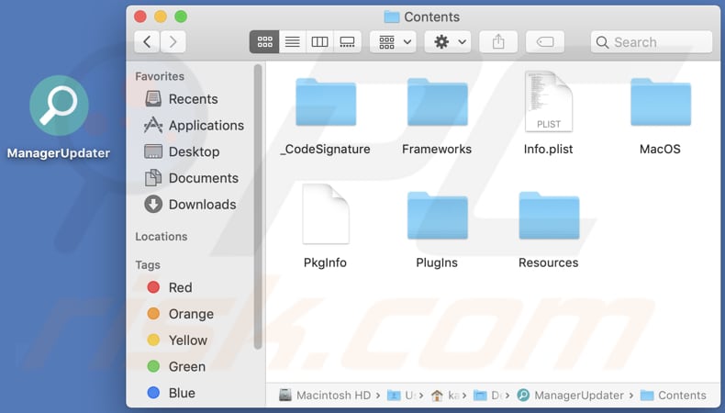Click the ManagerUpdater app icon on the desktop

pos(59,106)
